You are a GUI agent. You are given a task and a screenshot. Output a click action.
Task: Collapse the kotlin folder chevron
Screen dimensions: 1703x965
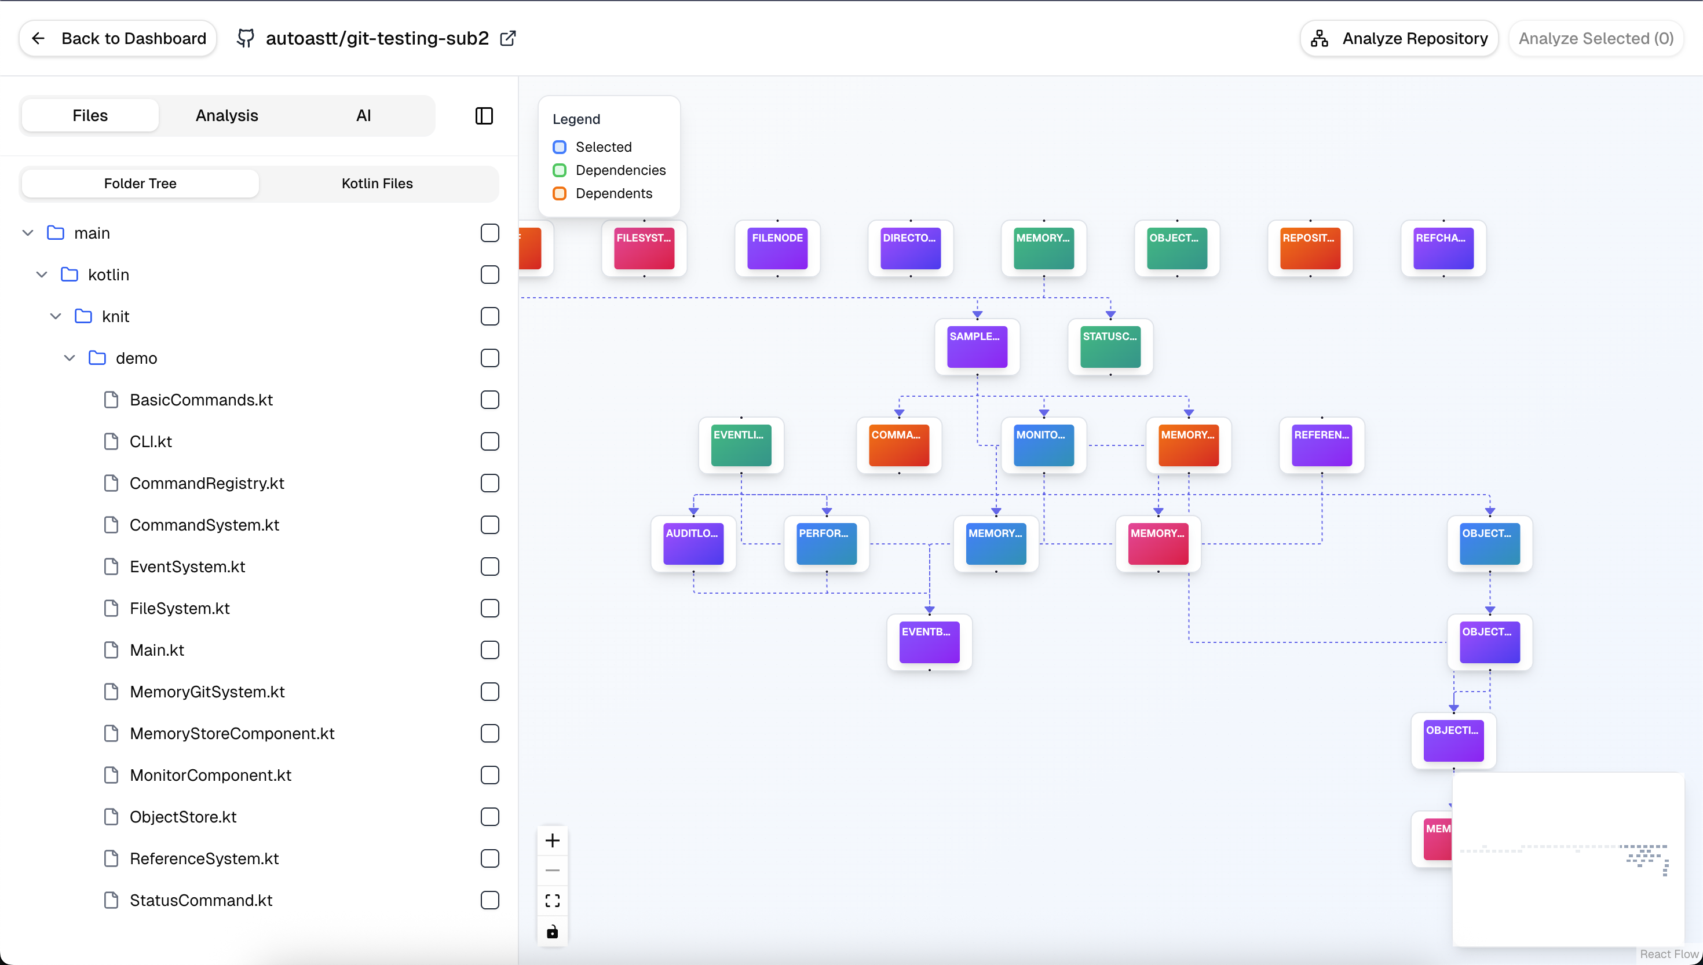tap(42, 275)
